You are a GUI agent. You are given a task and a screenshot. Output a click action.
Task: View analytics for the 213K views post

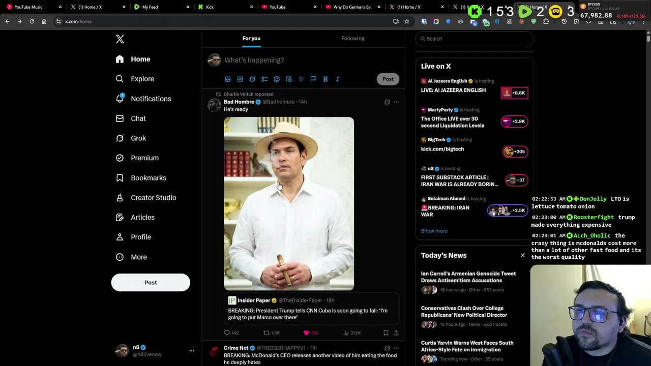[x=352, y=333]
